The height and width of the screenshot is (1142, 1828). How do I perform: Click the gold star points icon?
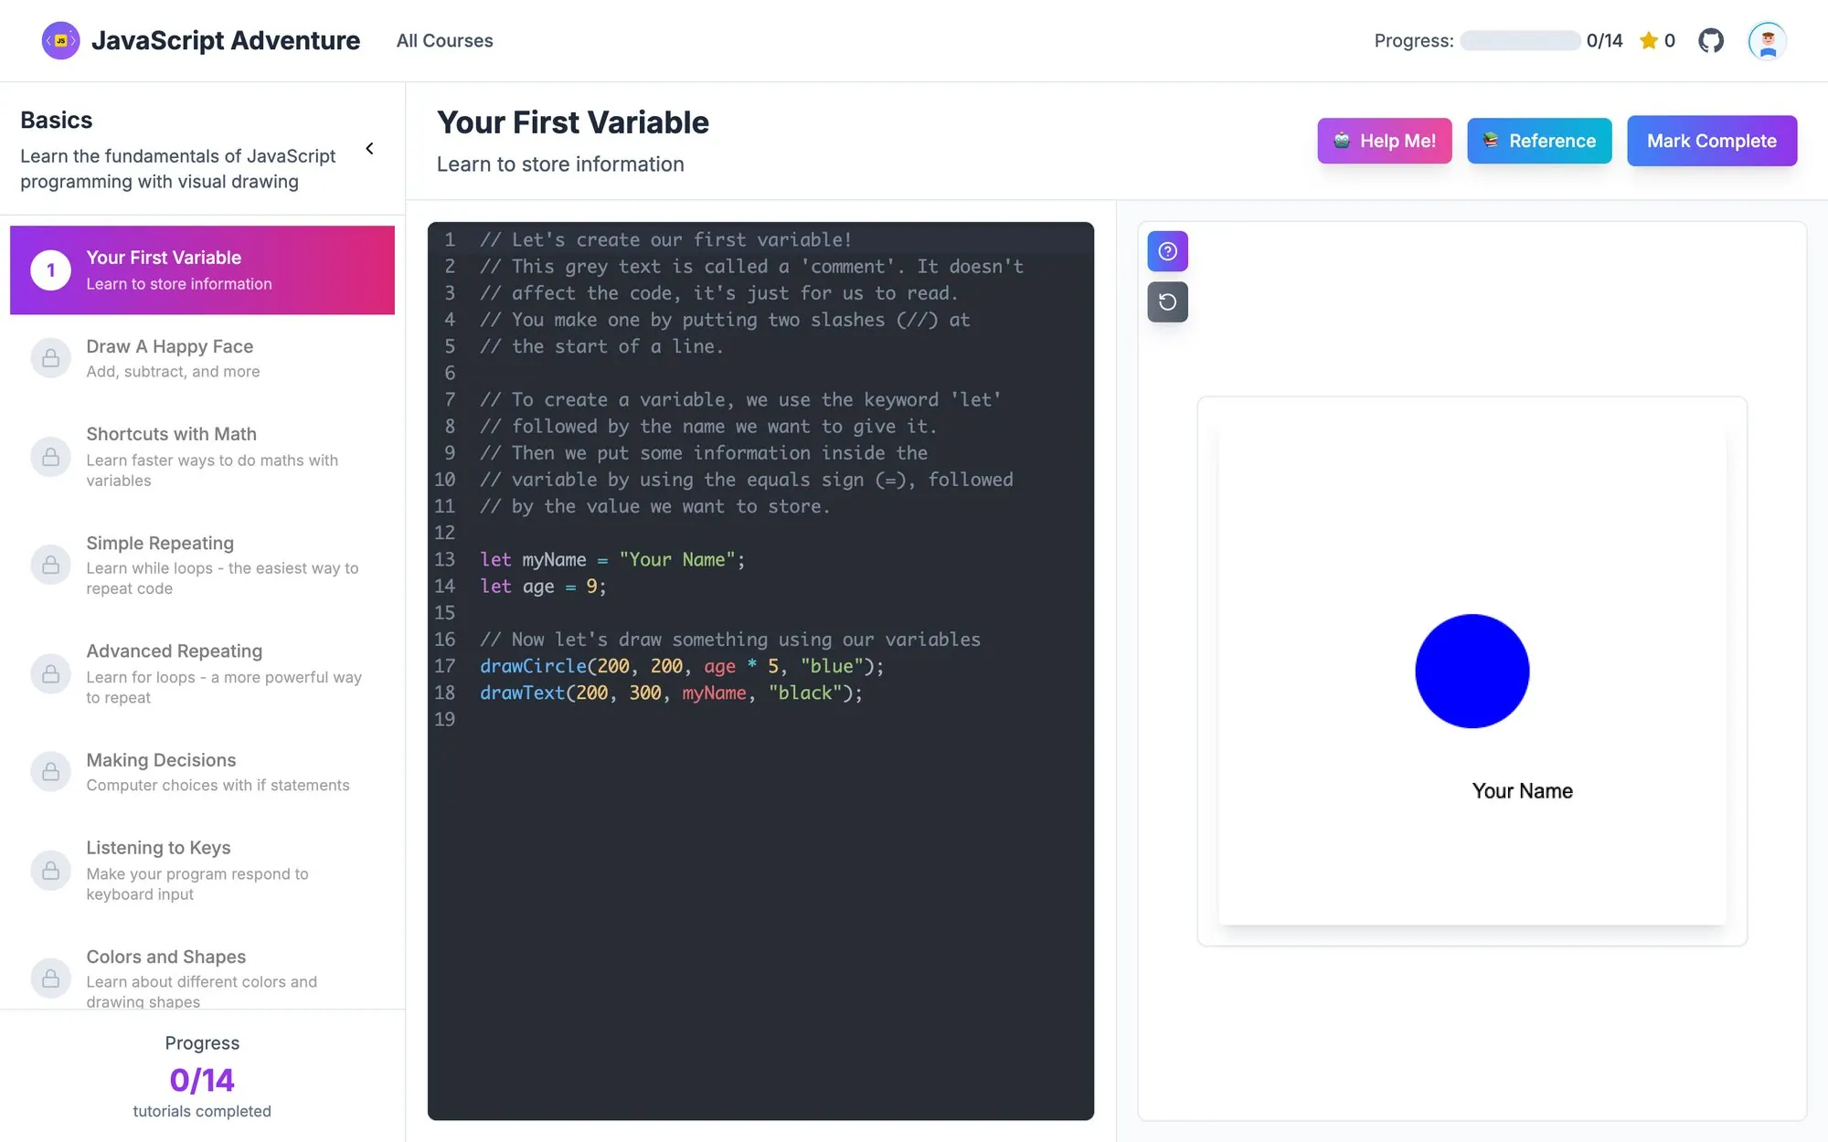[x=1649, y=40]
